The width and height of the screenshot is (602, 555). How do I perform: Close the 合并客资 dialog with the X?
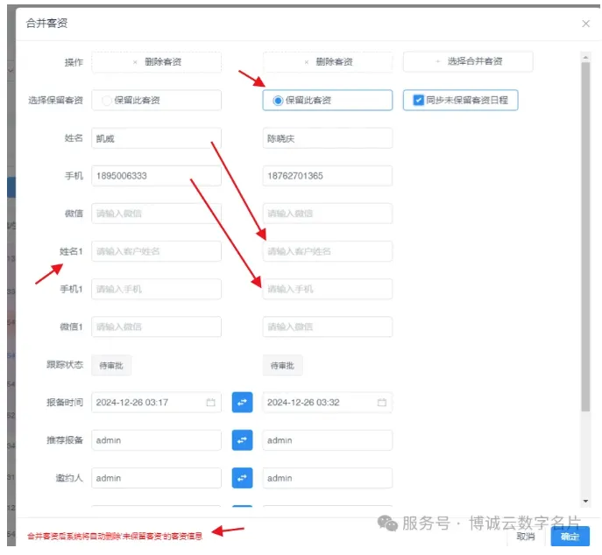585,24
